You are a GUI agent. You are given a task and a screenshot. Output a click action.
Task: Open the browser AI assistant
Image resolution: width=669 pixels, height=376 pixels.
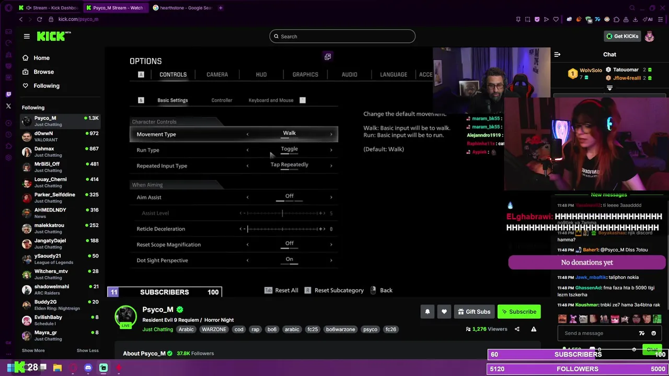click(x=649, y=19)
